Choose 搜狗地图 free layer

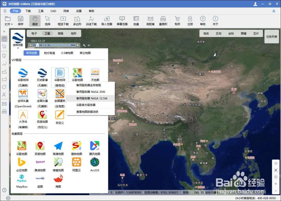click(x=76, y=148)
